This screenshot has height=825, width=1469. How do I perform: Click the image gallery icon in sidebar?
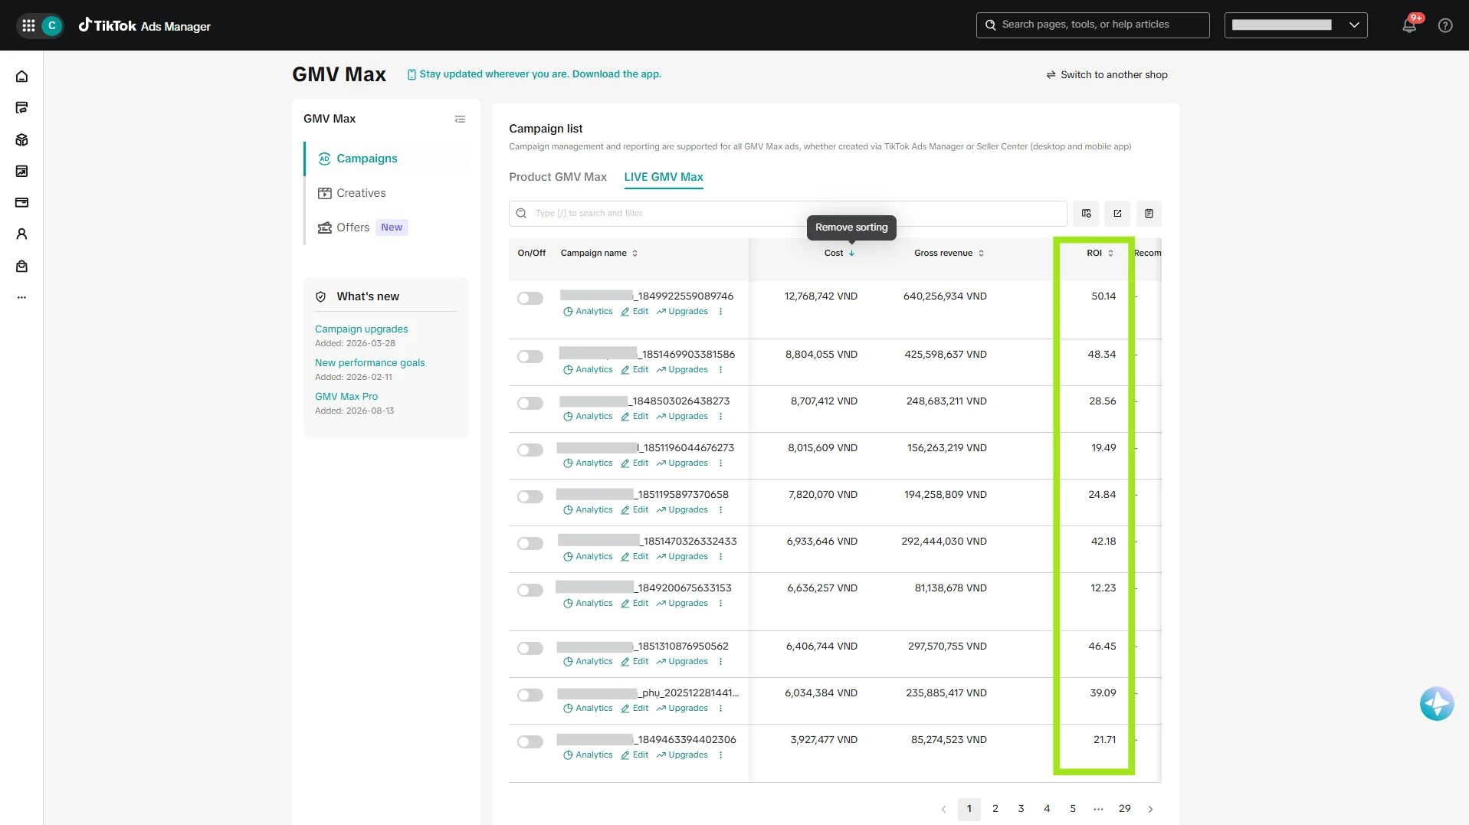pyautogui.click(x=21, y=172)
